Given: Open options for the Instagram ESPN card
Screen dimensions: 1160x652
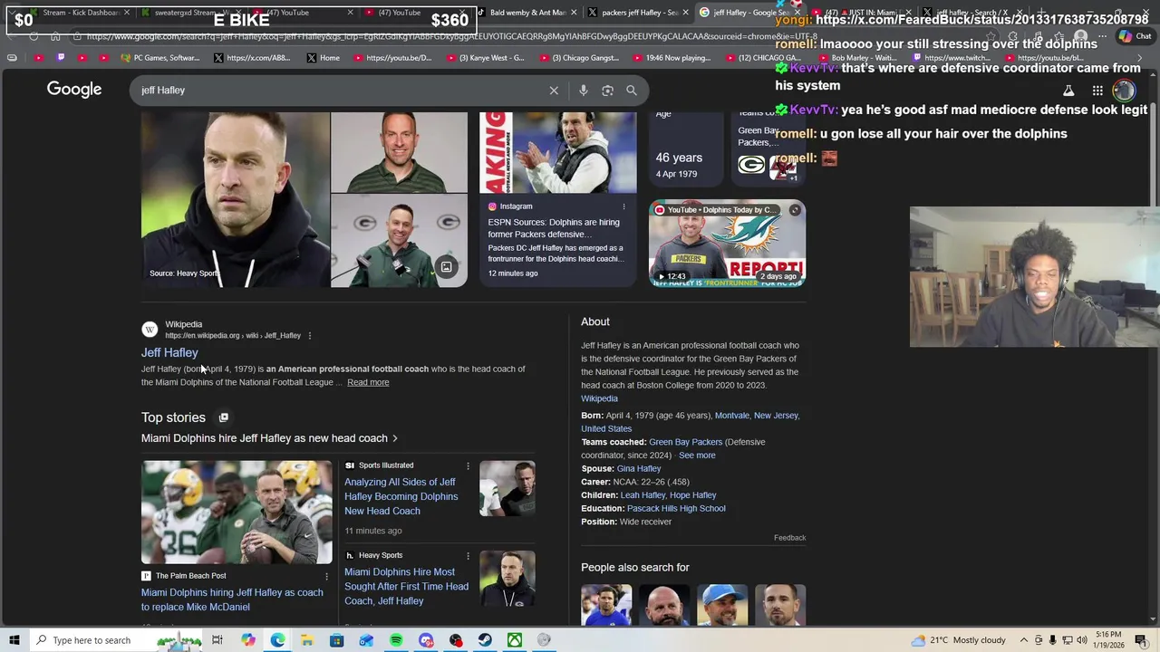Looking at the screenshot, I should click(x=623, y=206).
